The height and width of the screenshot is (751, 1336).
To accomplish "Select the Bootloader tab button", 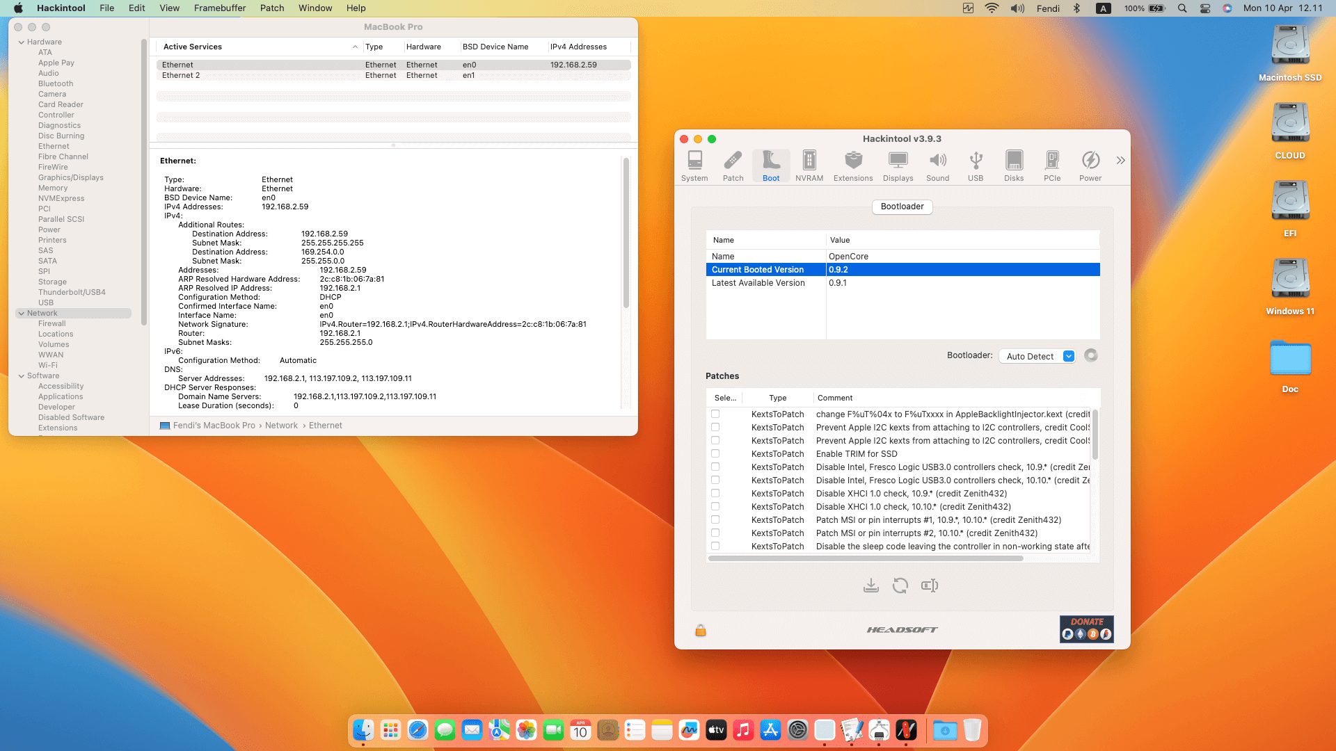I will [x=902, y=207].
